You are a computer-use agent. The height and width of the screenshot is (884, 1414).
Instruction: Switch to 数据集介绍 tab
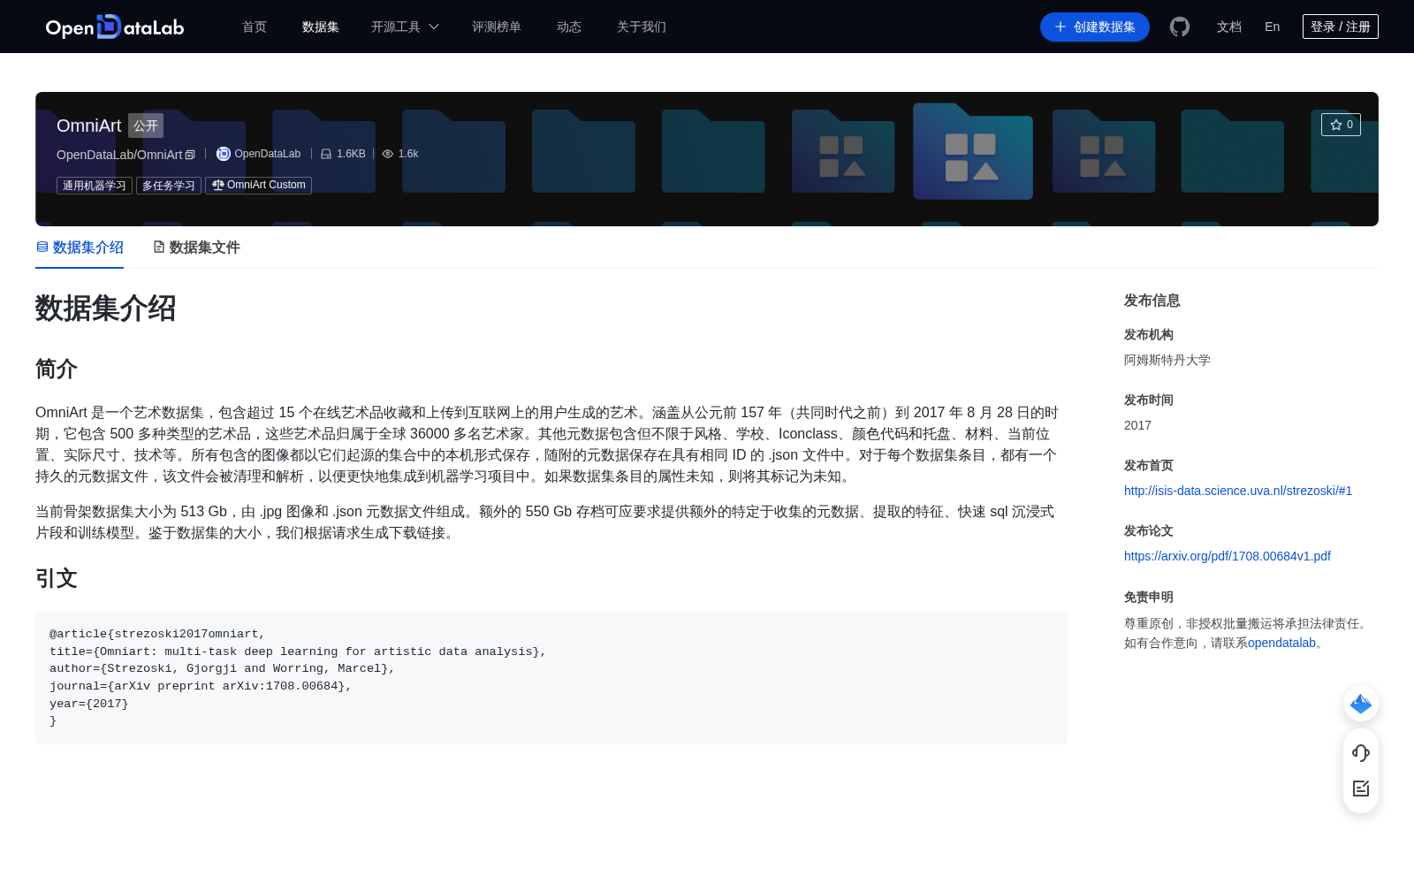click(80, 248)
